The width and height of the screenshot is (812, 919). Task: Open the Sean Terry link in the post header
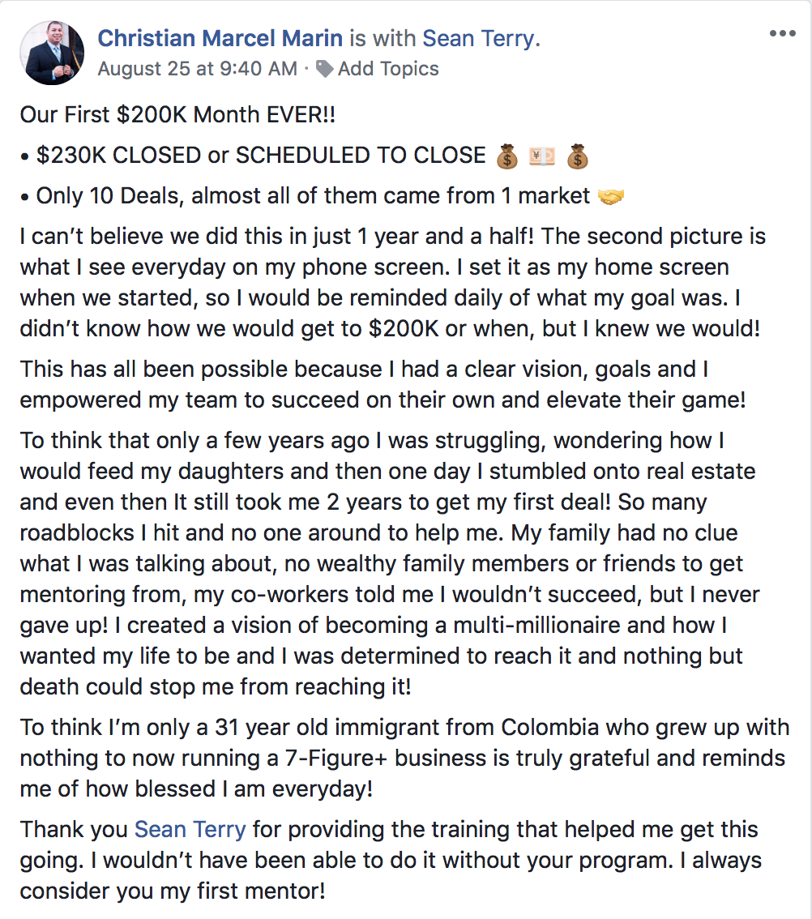(479, 37)
